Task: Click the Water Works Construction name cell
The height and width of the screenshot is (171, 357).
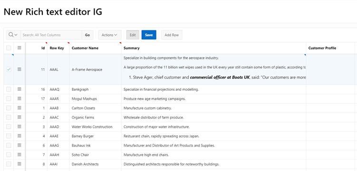Action: (96, 127)
